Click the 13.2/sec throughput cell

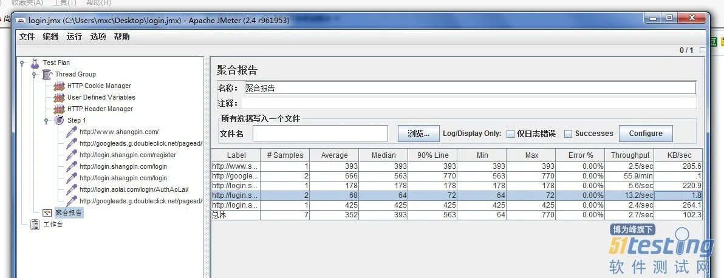pos(630,195)
